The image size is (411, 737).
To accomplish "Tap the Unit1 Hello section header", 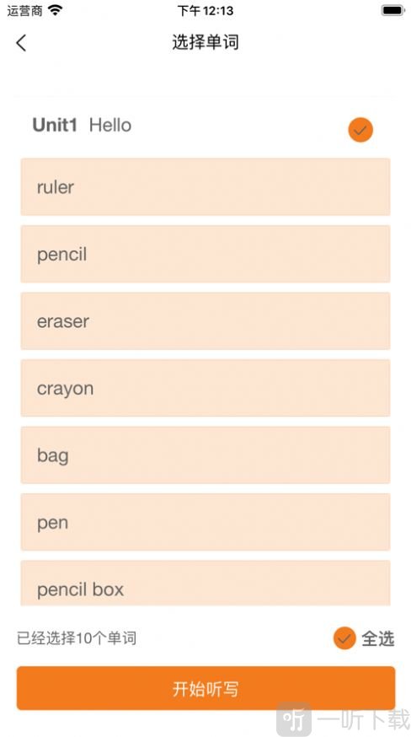I will [82, 125].
